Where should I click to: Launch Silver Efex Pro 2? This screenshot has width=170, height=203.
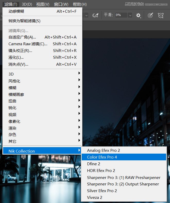(x=124, y=191)
